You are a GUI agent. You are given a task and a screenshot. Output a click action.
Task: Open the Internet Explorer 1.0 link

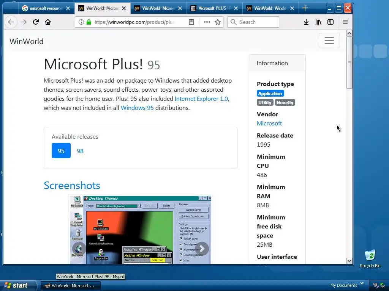(x=201, y=99)
